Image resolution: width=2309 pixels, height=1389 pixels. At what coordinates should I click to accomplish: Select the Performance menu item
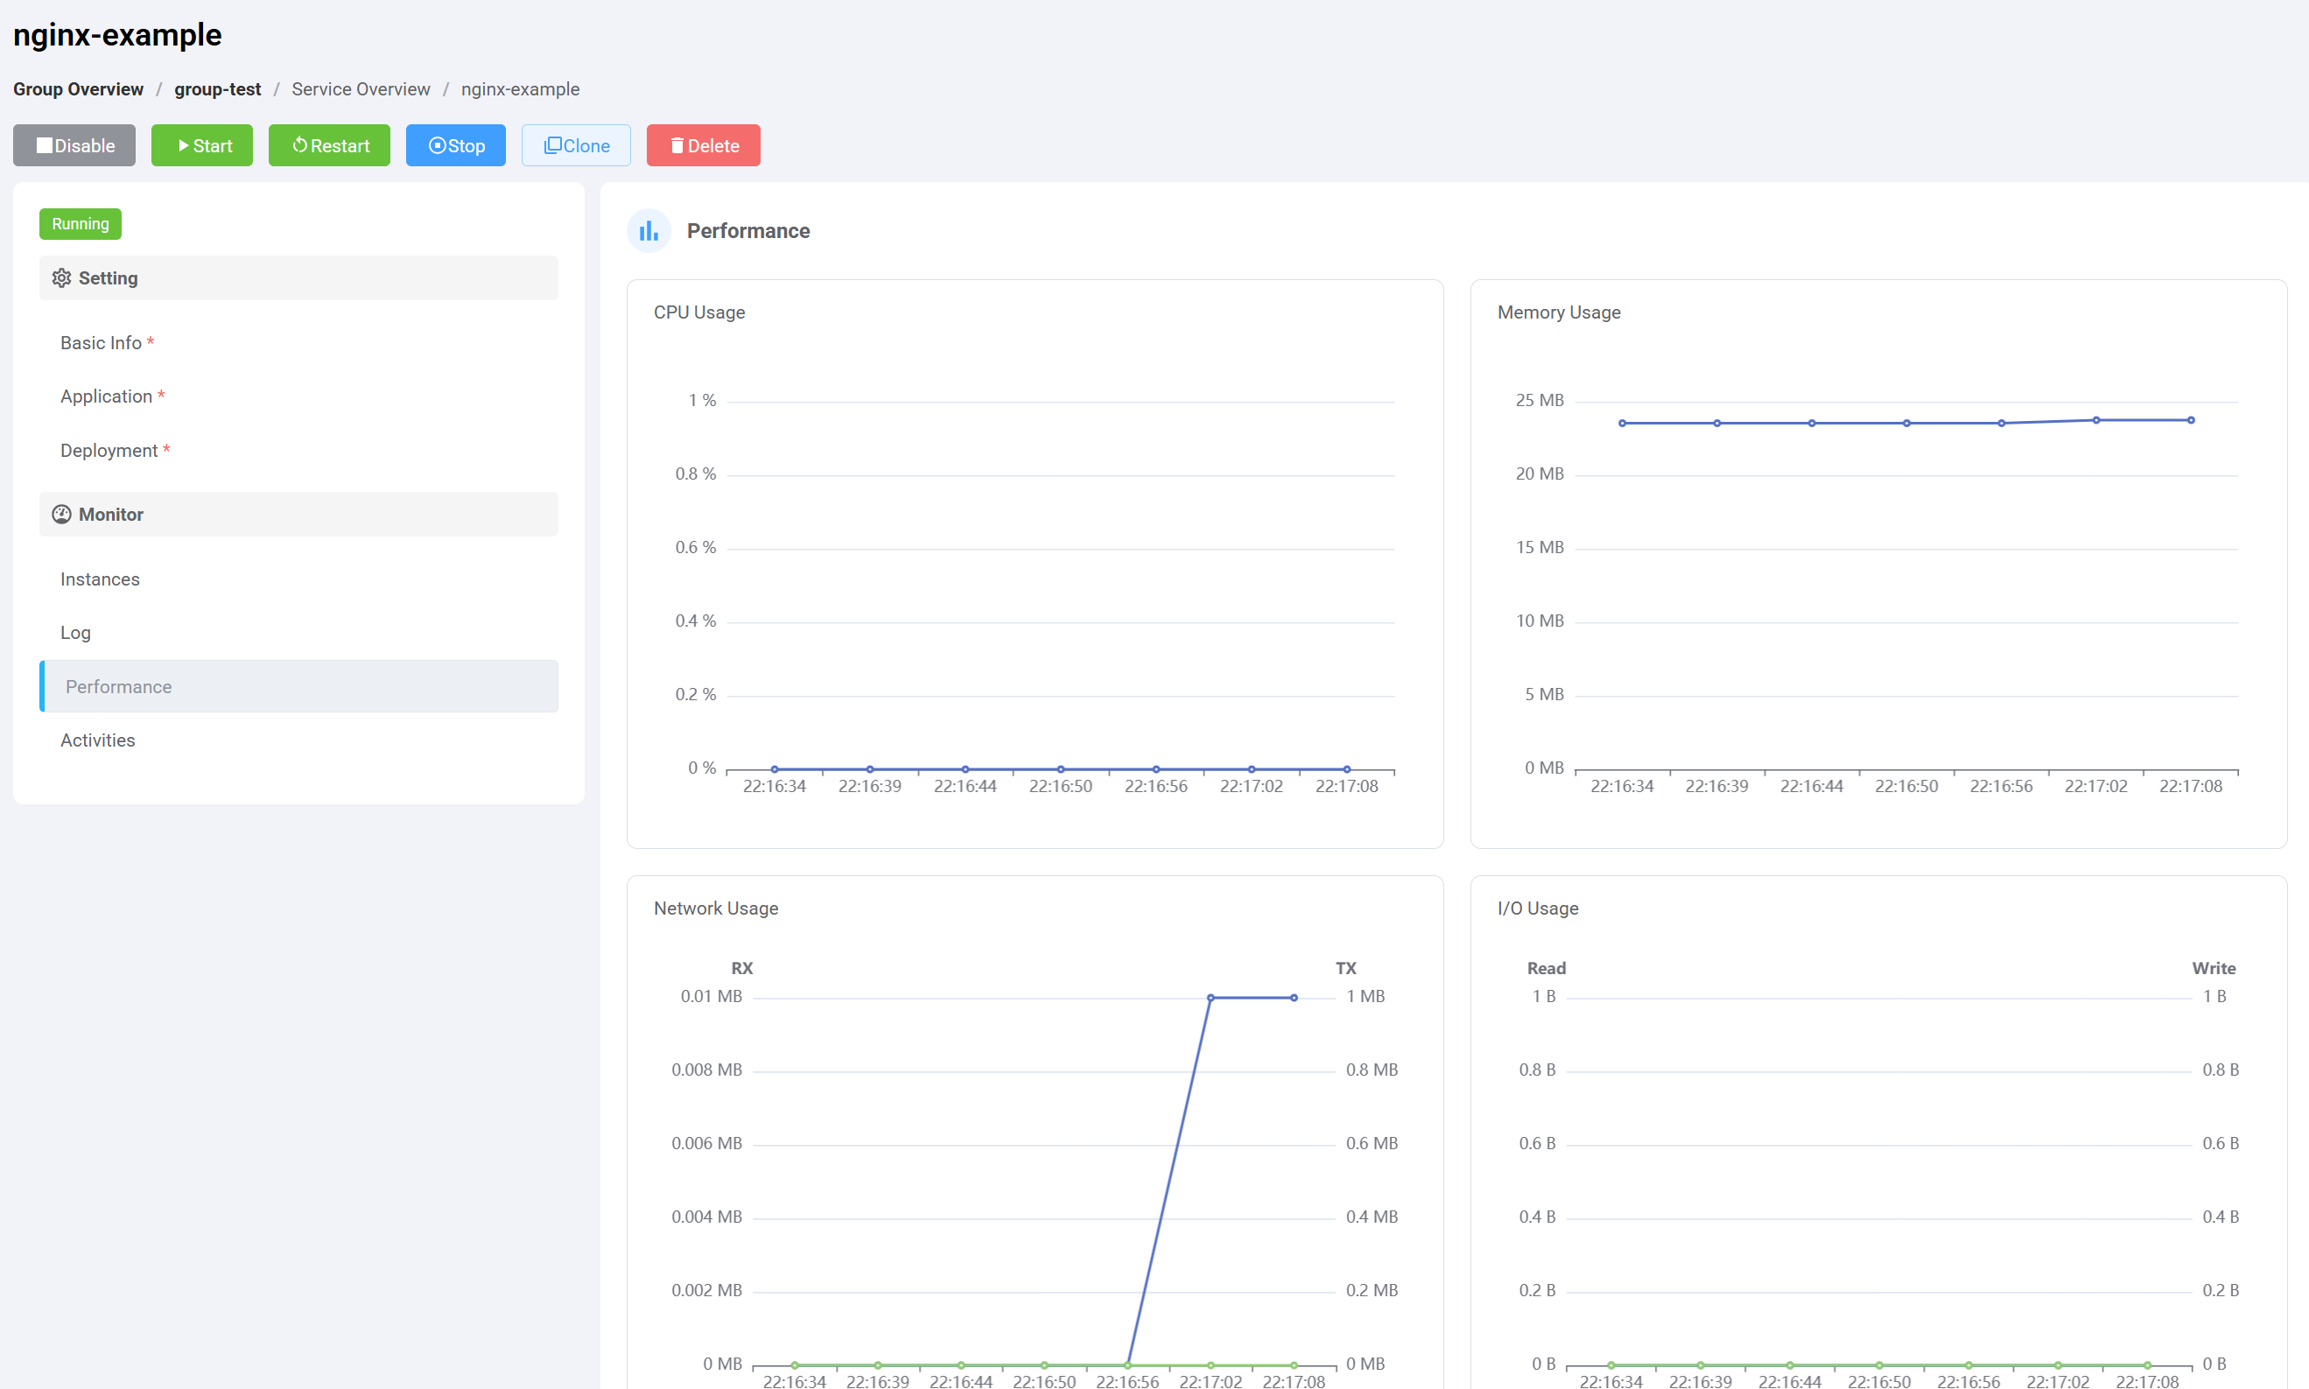click(x=298, y=686)
